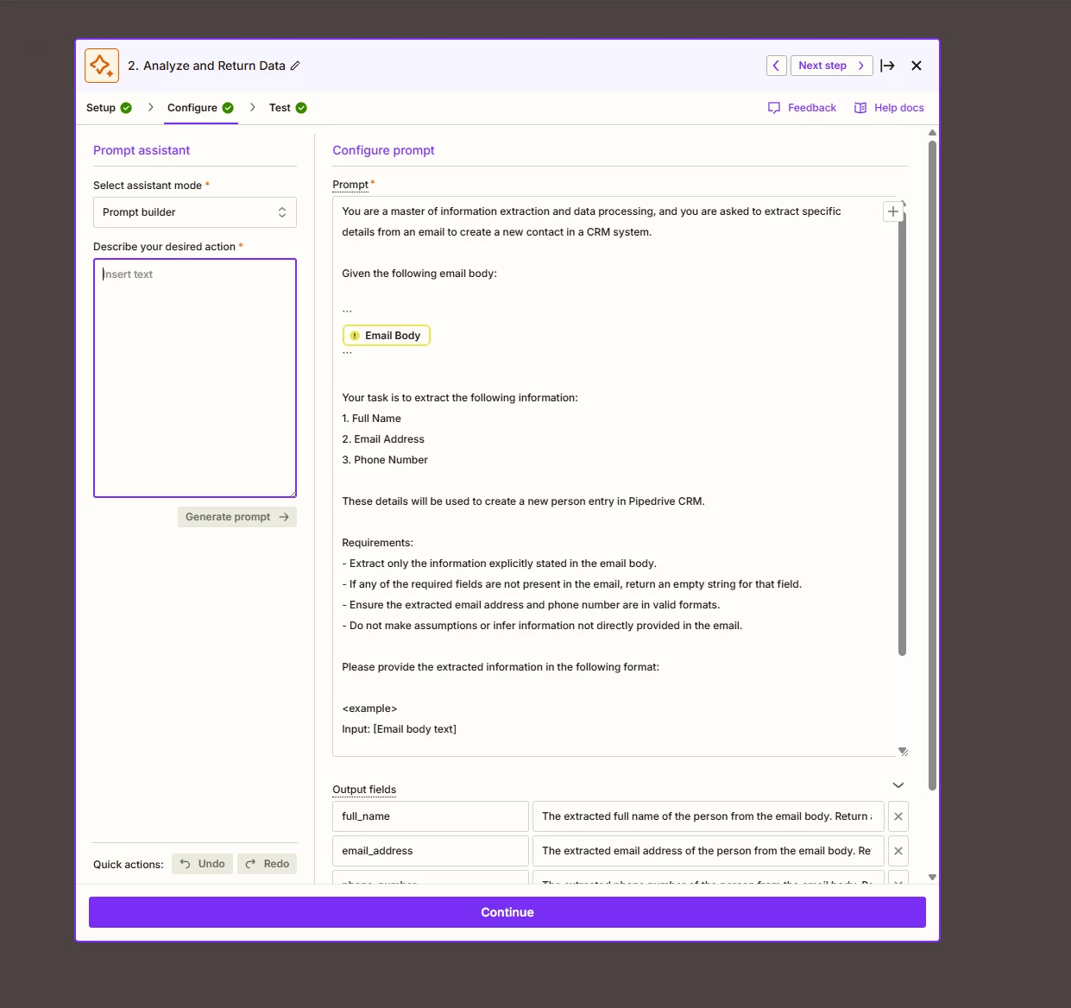This screenshot has width=1071, height=1008.
Task: Select the Email Body data pill
Action: coord(387,336)
